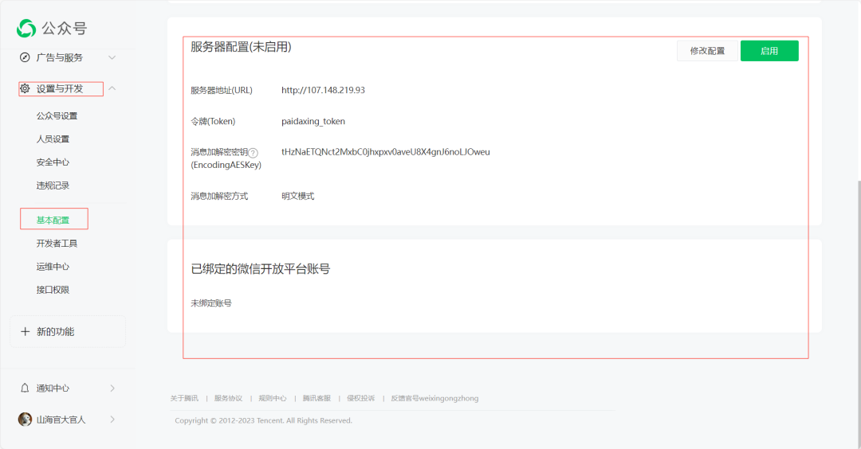Open 人员设置 page
Image resolution: width=861 pixels, height=449 pixels.
[x=53, y=139]
